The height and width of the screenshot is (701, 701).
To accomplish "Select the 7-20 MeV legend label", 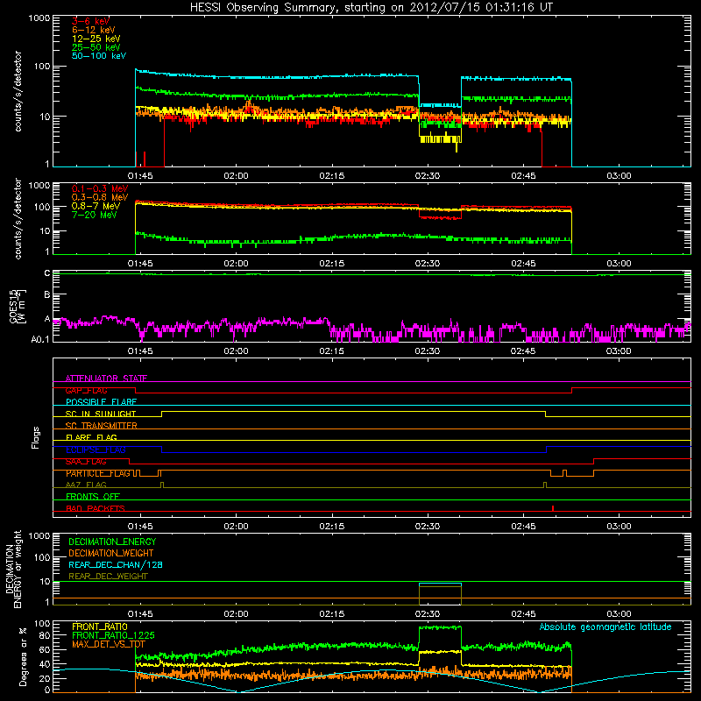I will [x=95, y=215].
